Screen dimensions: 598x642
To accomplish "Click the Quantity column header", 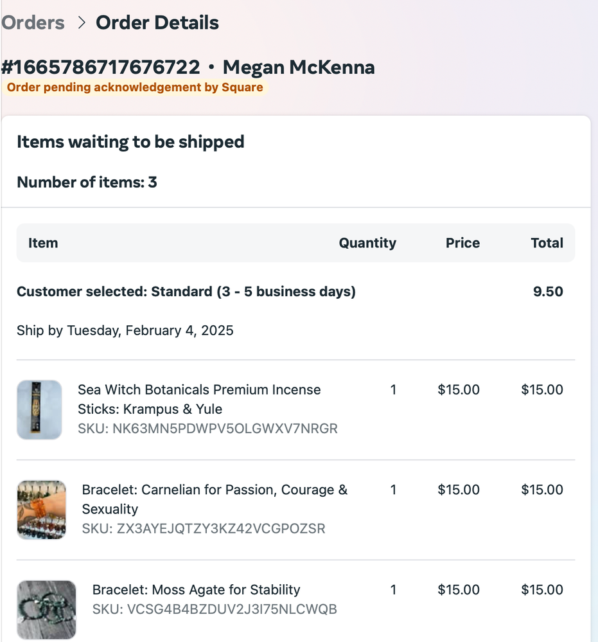I will click(367, 243).
